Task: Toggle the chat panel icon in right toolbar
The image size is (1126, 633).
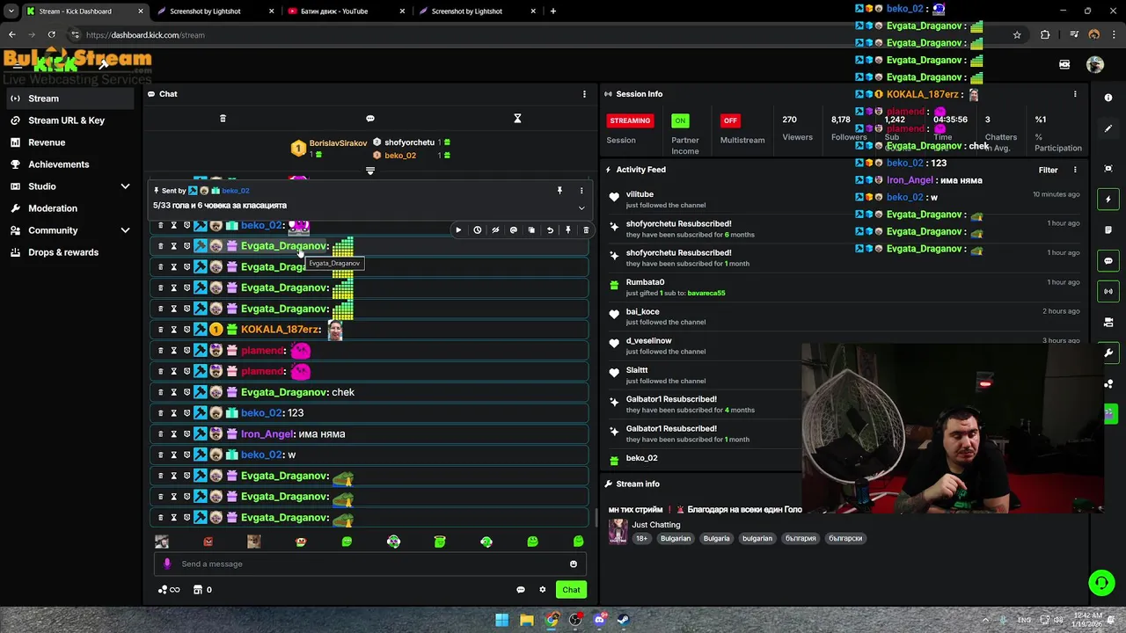Action: [1108, 261]
